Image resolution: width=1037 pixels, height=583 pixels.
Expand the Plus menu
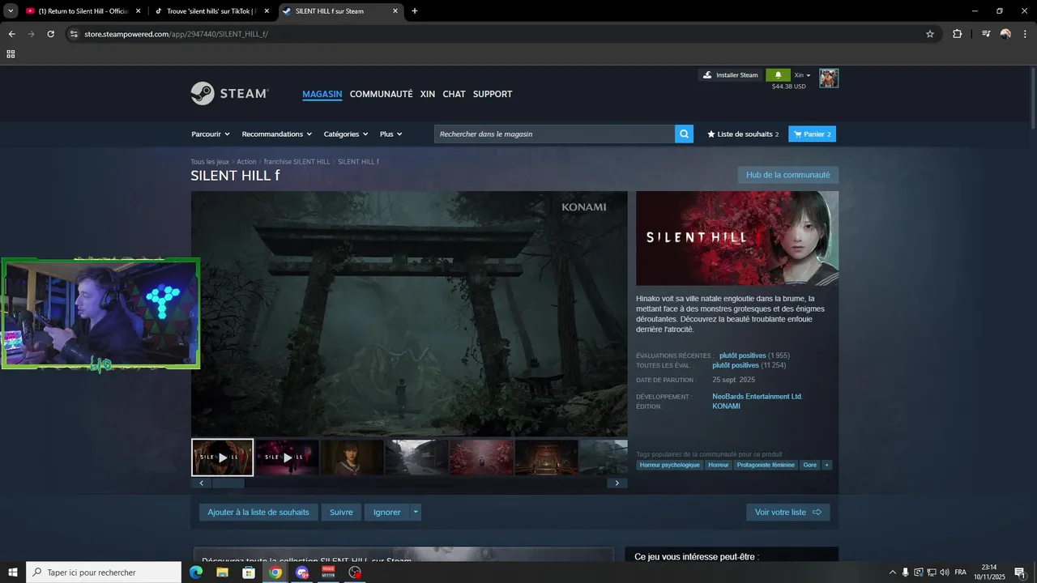[391, 134]
